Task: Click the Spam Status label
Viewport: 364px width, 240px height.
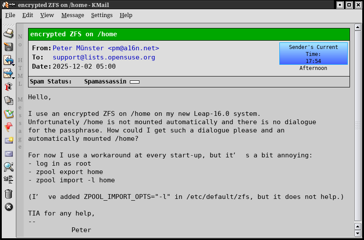Action: tap(50, 81)
